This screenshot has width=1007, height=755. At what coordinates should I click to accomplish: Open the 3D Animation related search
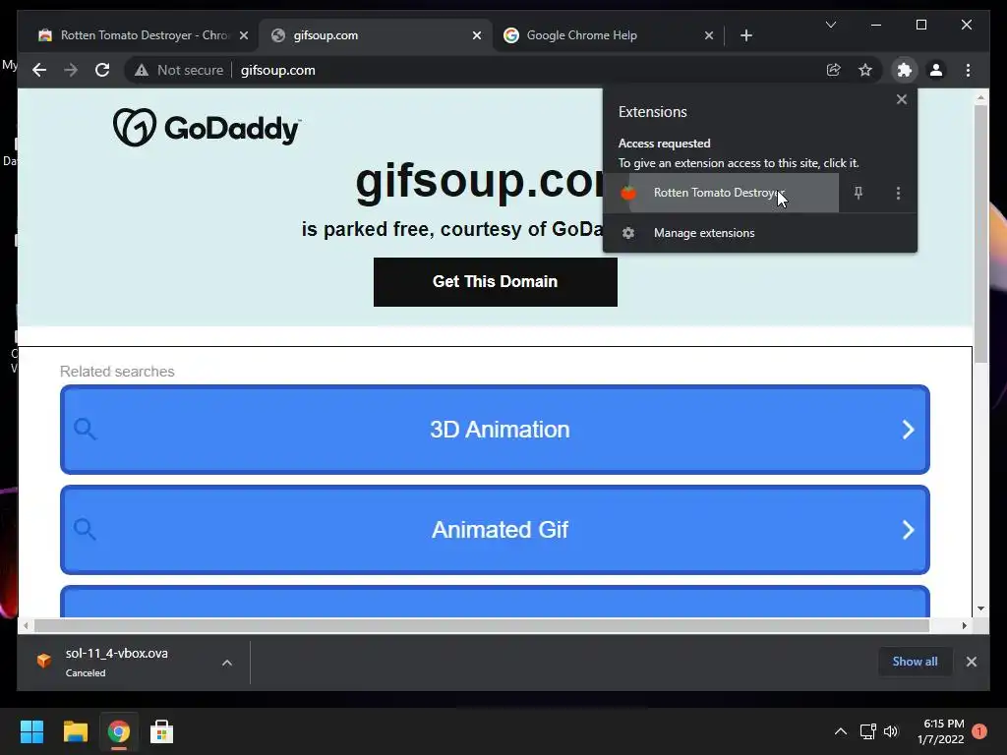tap(496, 430)
